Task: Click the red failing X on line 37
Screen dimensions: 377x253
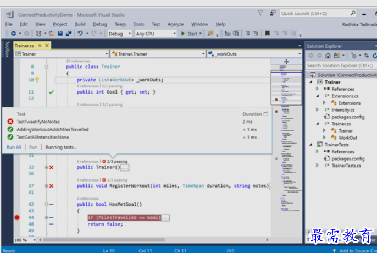Action: (x=51, y=186)
